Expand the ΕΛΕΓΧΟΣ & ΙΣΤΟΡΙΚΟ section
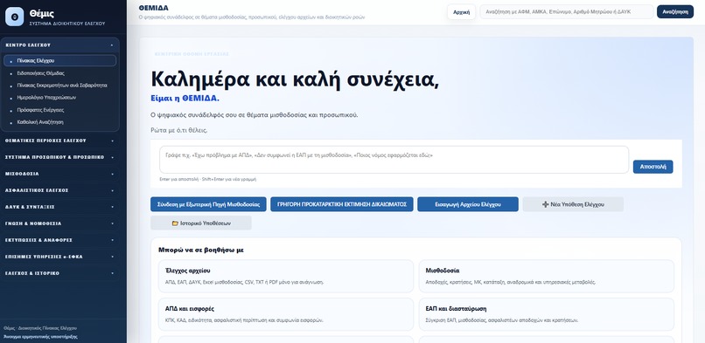This screenshot has height=343, width=705. tap(60, 273)
